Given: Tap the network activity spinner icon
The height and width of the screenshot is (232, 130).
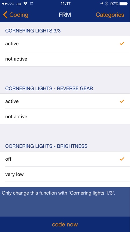Looking at the screenshot, I should [x=31, y=4].
